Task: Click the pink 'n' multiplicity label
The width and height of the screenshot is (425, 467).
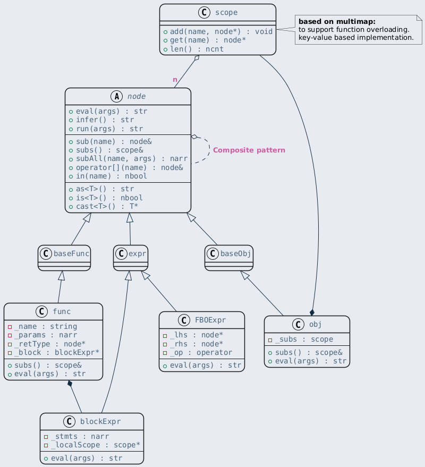Action: point(175,80)
